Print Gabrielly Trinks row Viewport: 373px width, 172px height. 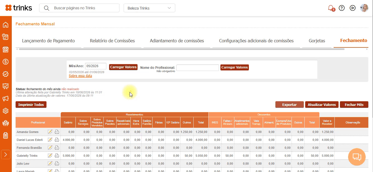pyautogui.click(x=57, y=156)
